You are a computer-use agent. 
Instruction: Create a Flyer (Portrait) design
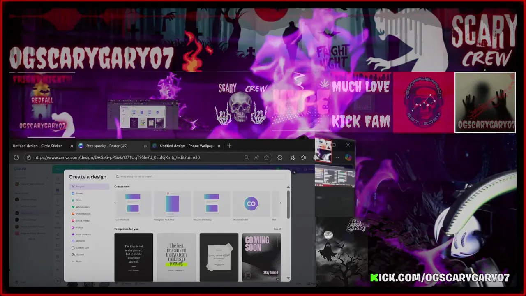(133, 206)
